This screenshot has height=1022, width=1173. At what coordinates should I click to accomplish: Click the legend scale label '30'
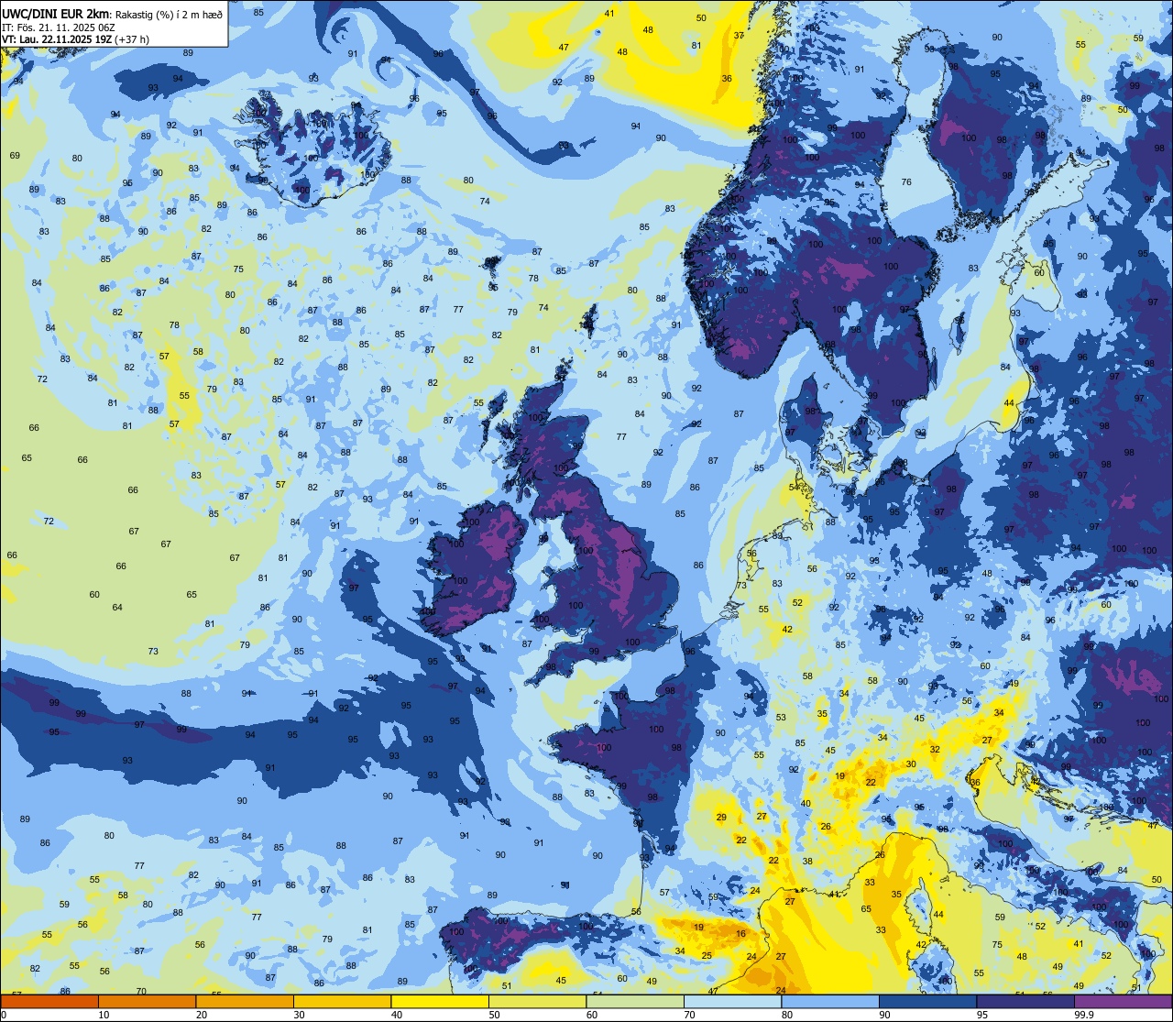[x=299, y=1015]
